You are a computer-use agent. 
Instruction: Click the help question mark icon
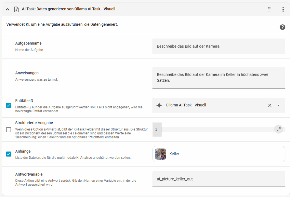tap(282, 27)
